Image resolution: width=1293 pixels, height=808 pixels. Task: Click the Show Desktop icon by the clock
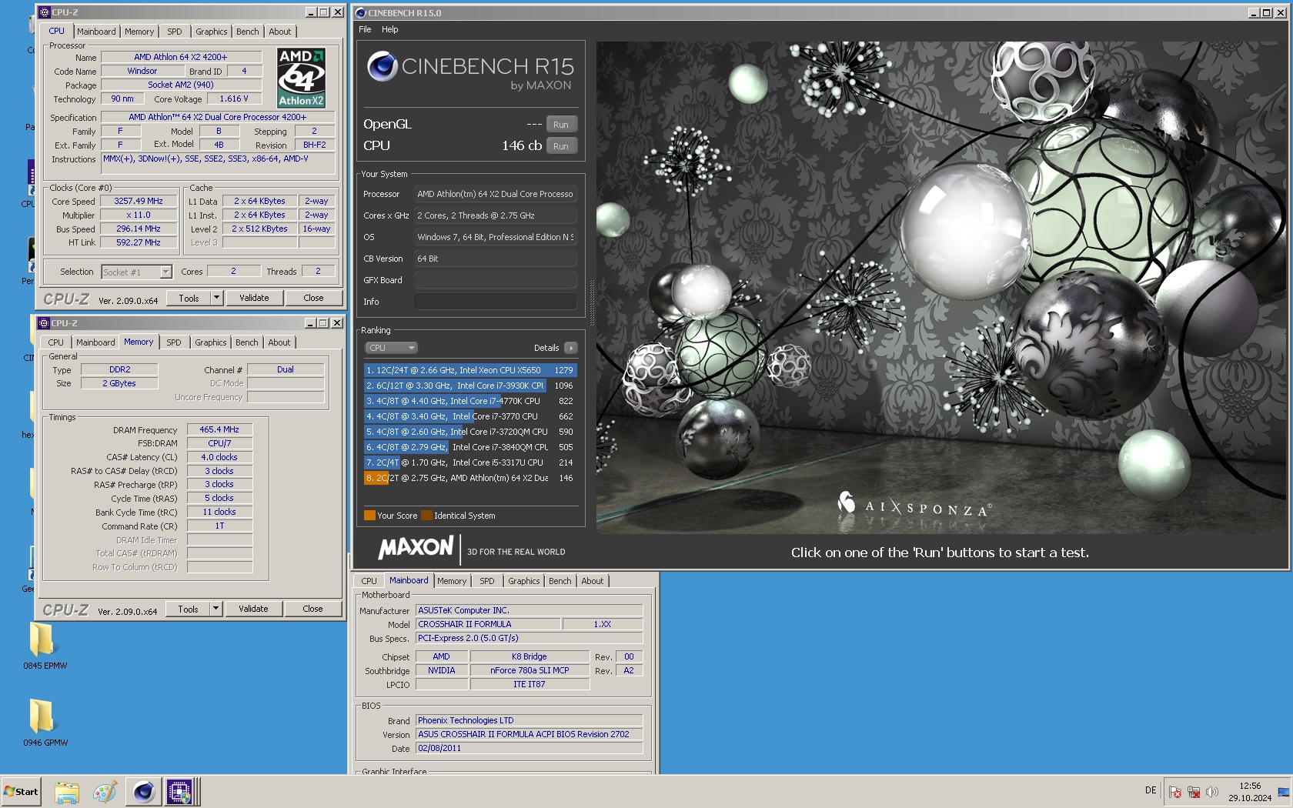(1284, 792)
